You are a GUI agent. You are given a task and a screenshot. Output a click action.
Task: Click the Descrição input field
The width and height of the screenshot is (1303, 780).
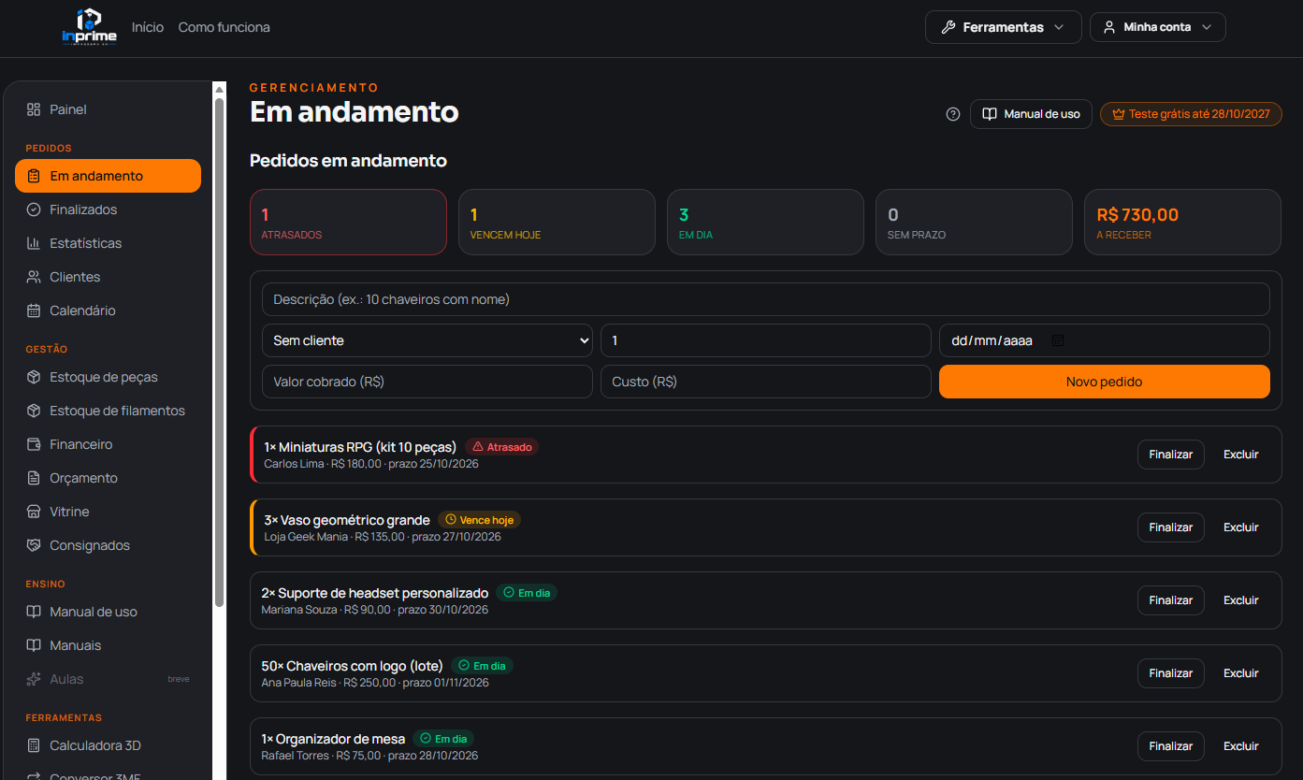click(766, 299)
